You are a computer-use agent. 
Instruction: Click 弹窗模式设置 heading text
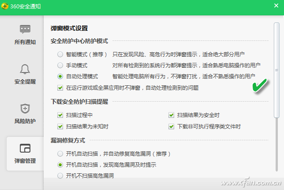click(69, 28)
